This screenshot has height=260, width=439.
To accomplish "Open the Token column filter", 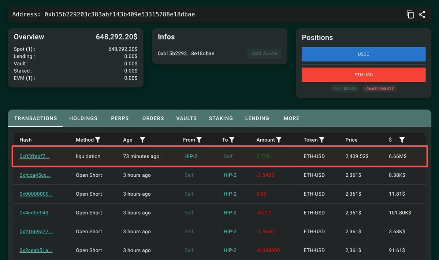I will 322,140.
